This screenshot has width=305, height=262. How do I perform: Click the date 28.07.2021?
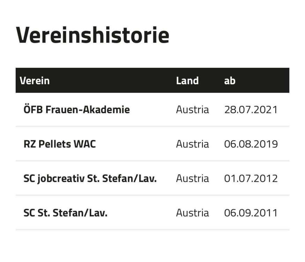pos(251,110)
